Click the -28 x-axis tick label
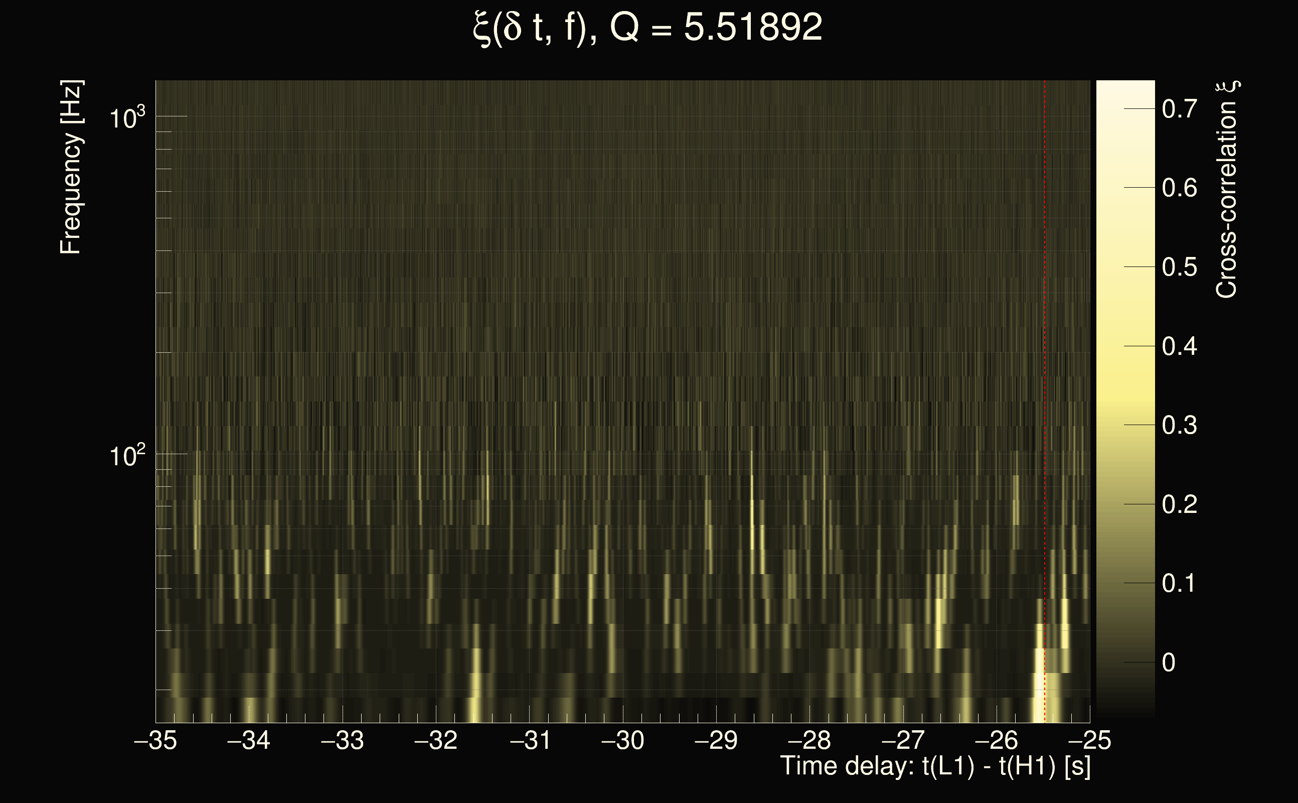Viewport: 1298px width, 803px height. [x=809, y=740]
